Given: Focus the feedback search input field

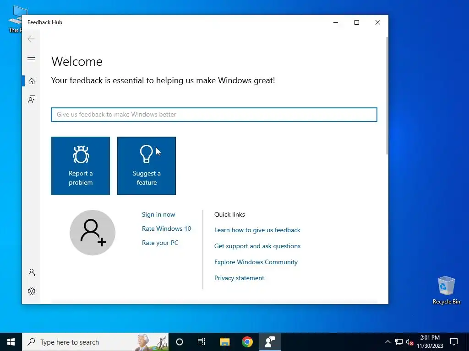Looking at the screenshot, I should pyautogui.click(x=214, y=115).
